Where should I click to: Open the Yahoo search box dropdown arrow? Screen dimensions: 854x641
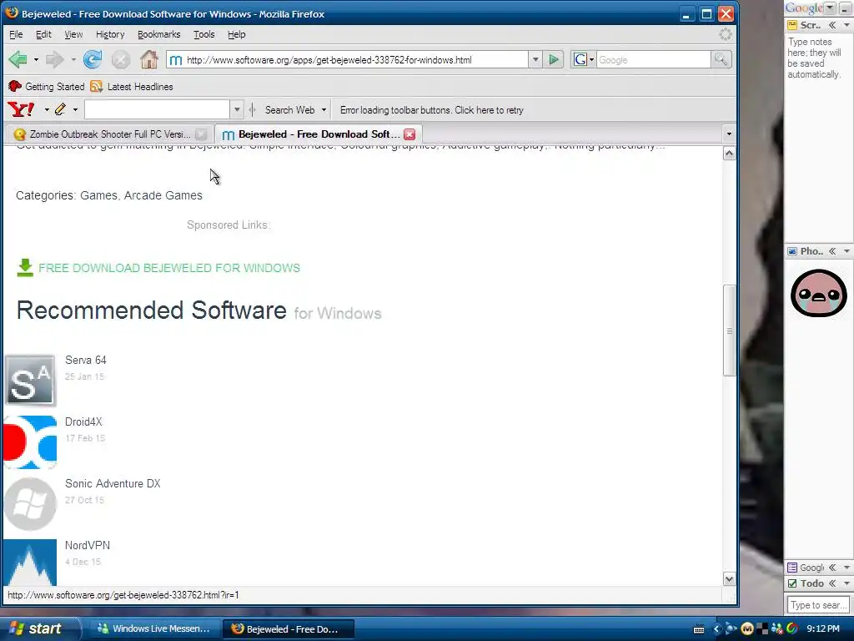click(237, 109)
